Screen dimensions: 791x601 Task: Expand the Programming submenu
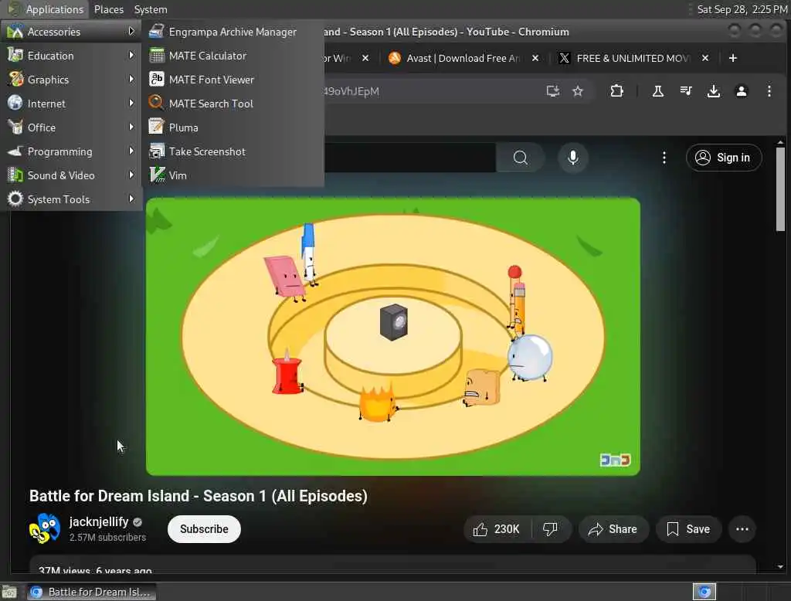coord(71,151)
